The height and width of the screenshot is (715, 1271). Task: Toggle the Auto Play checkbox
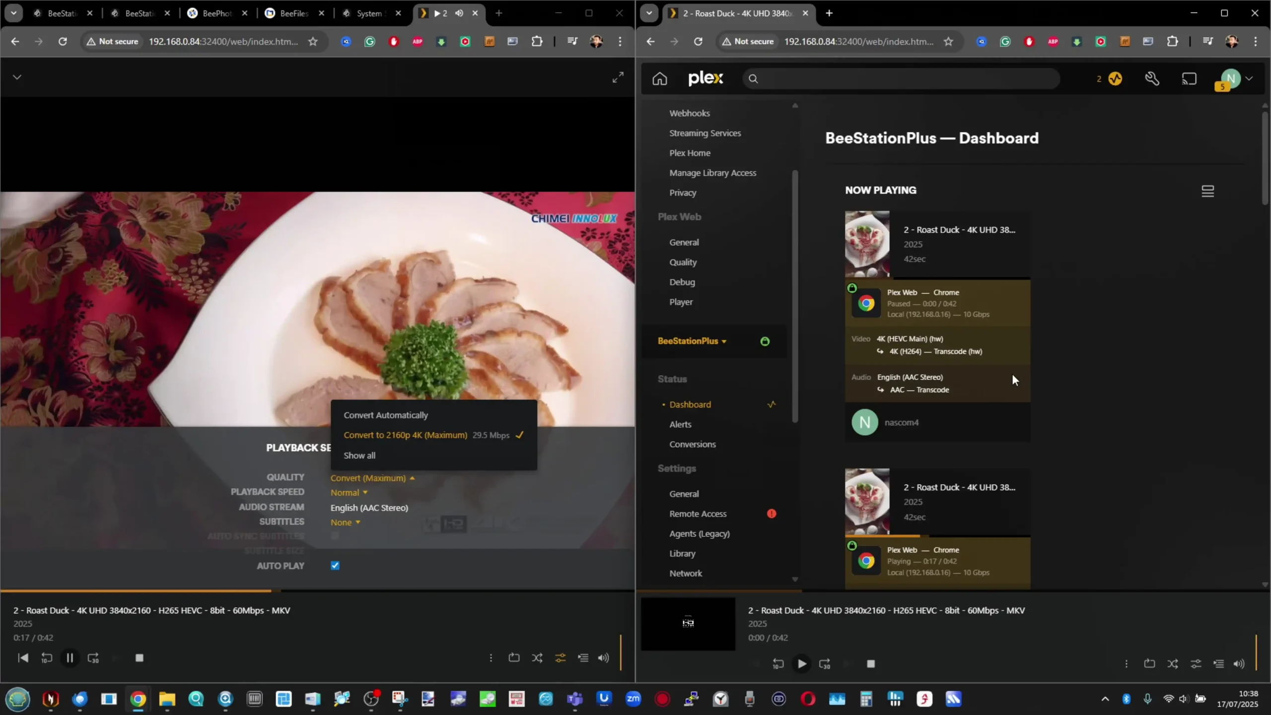[x=335, y=566]
